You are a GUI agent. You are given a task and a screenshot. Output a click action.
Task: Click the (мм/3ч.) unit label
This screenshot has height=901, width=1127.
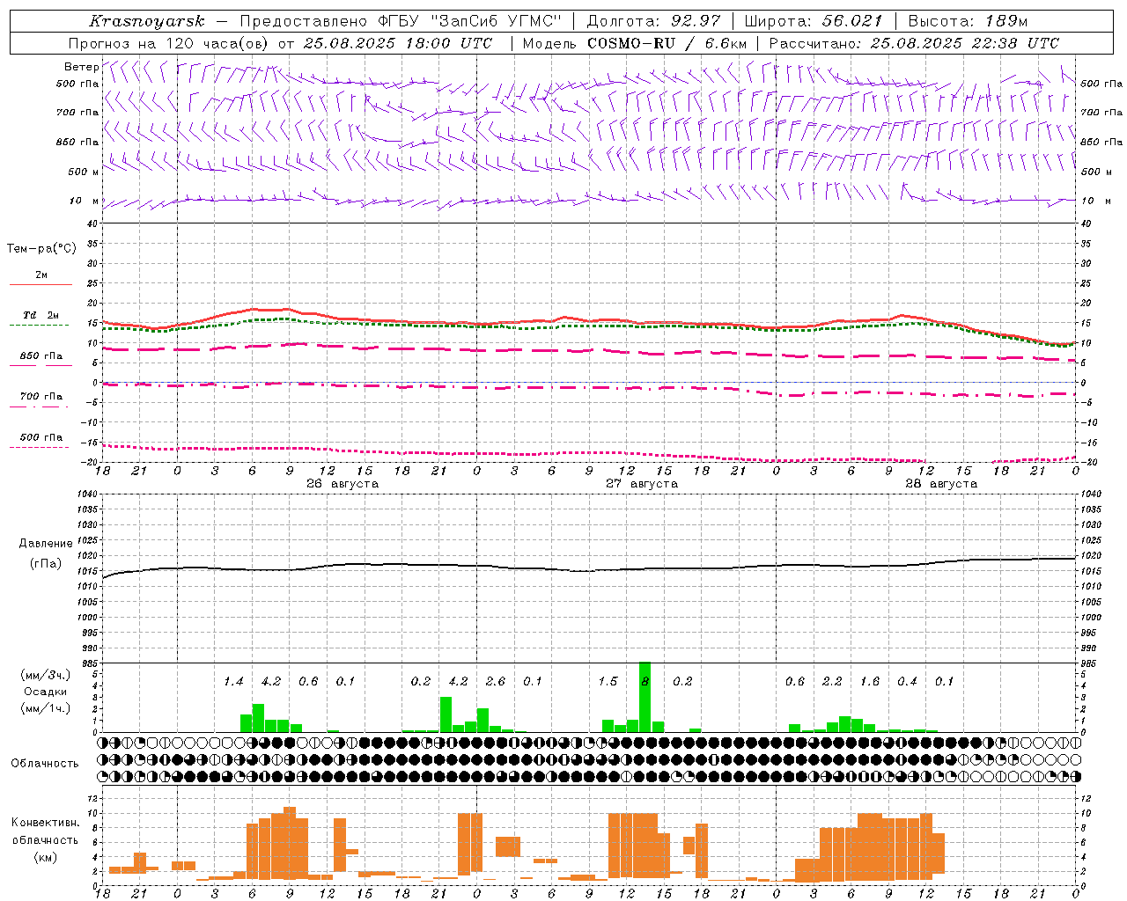(x=45, y=675)
